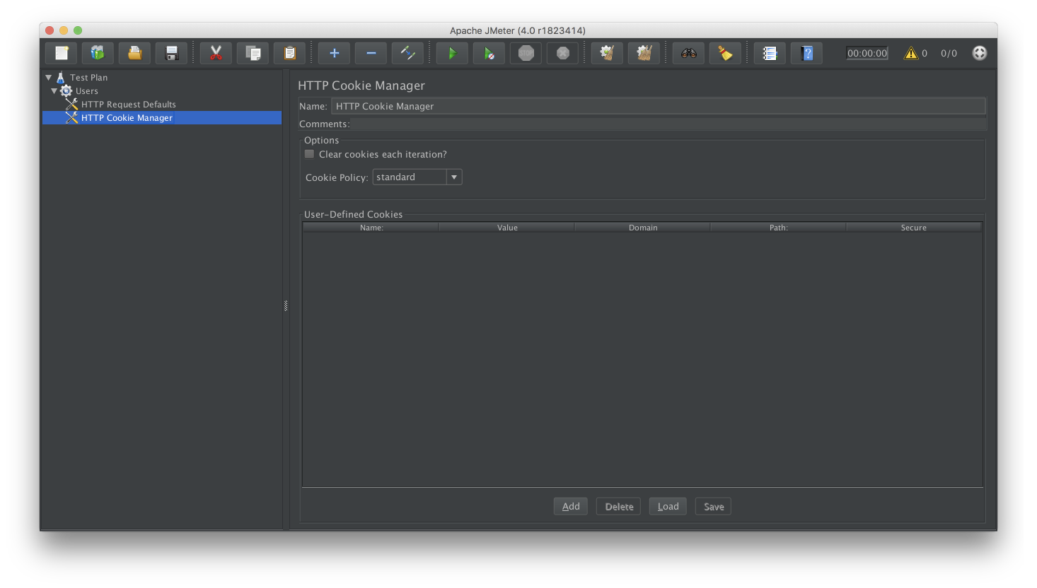1037x588 pixels.
Task: Start the test run
Action: 452,53
